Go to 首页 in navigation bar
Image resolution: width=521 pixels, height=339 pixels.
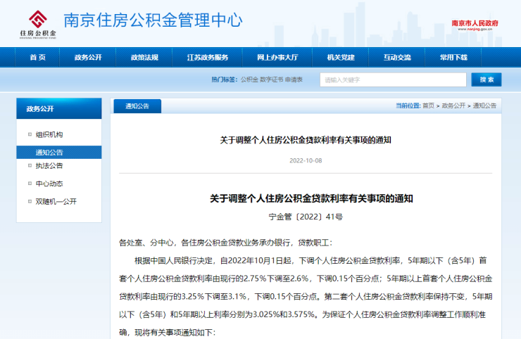click(x=37, y=58)
